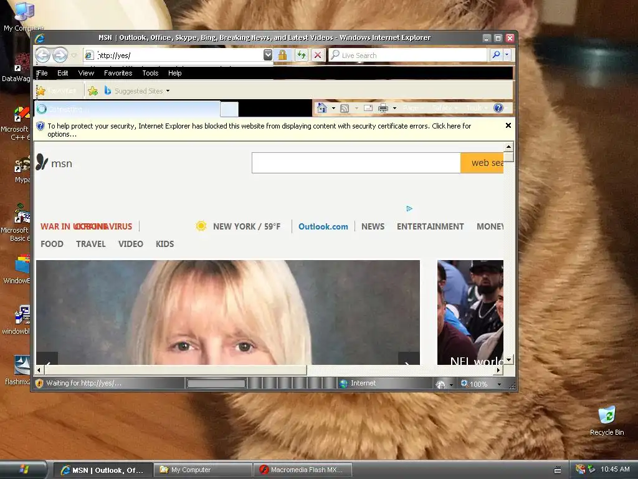The height and width of the screenshot is (479, 638).
Task: Open a new tab button
Action: (229, 109)
